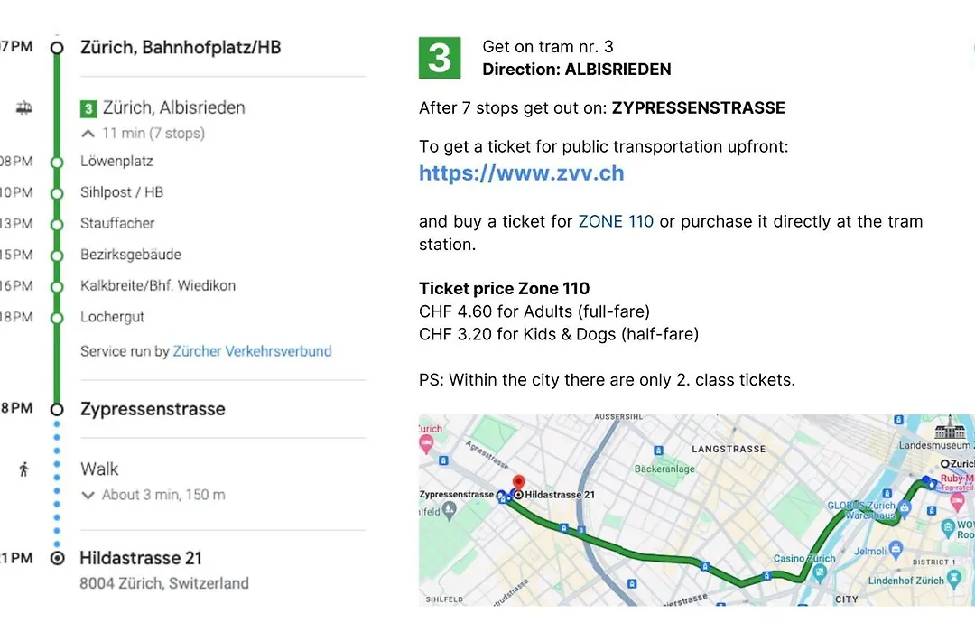The image size is (975, 632).
Task: Click the Landesmuseum building icon on map
Action: click(x=950, y=428)
